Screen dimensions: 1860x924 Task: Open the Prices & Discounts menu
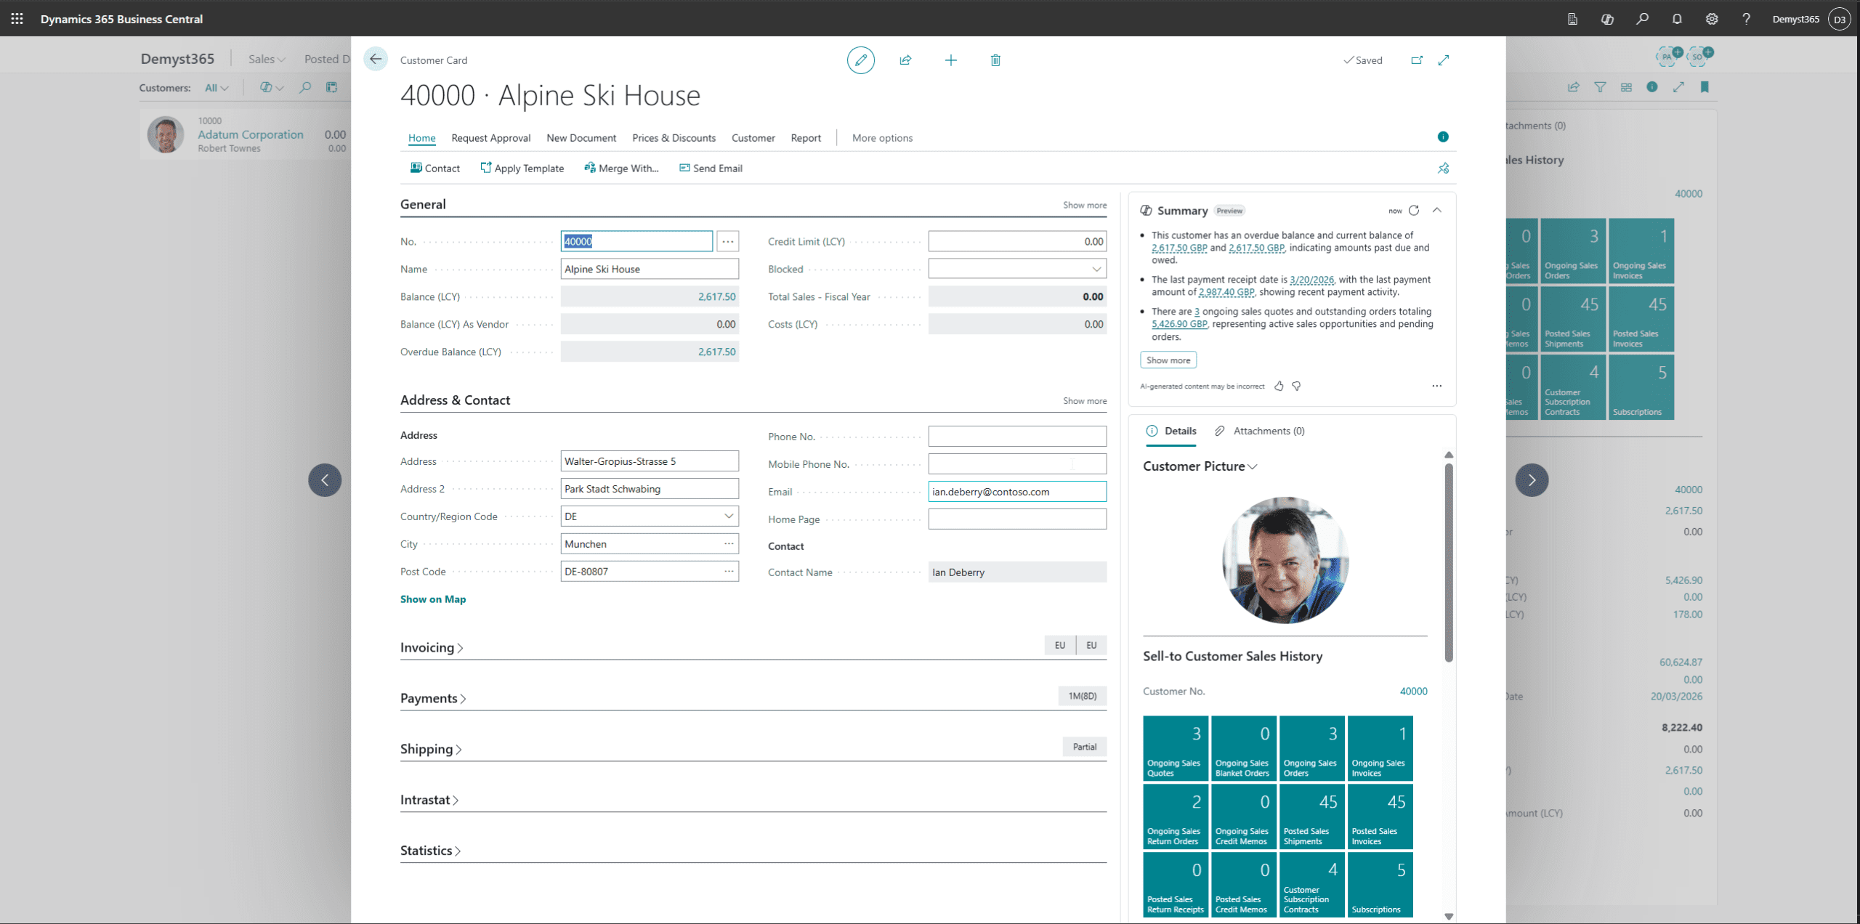click(674, 138)
